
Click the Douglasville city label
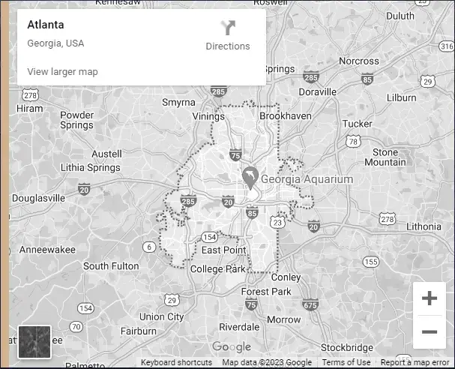[39, 198]
